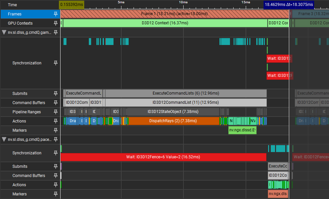This screenshot has height=199, width=329.
Task: Select the ID3D12StateObject (7.38ms) pipeline range
Action: click(173, 112)
